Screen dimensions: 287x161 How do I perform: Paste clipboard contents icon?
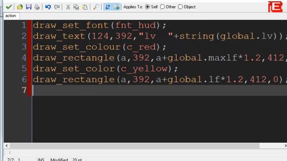[85, 7]
